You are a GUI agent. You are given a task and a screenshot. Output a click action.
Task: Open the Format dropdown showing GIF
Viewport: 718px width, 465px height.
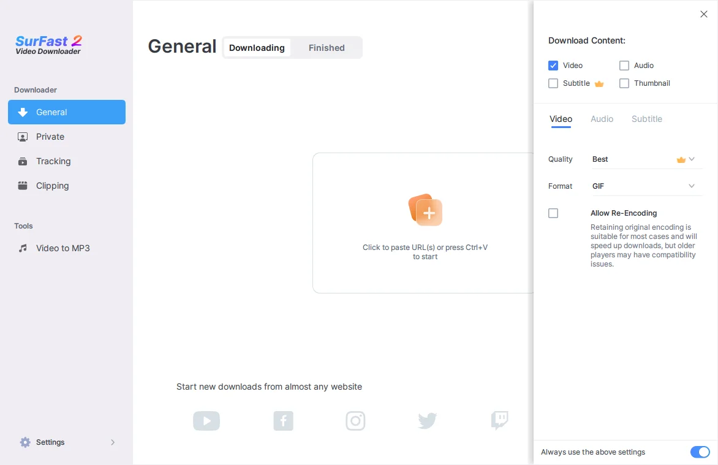[x=643, y=186]
